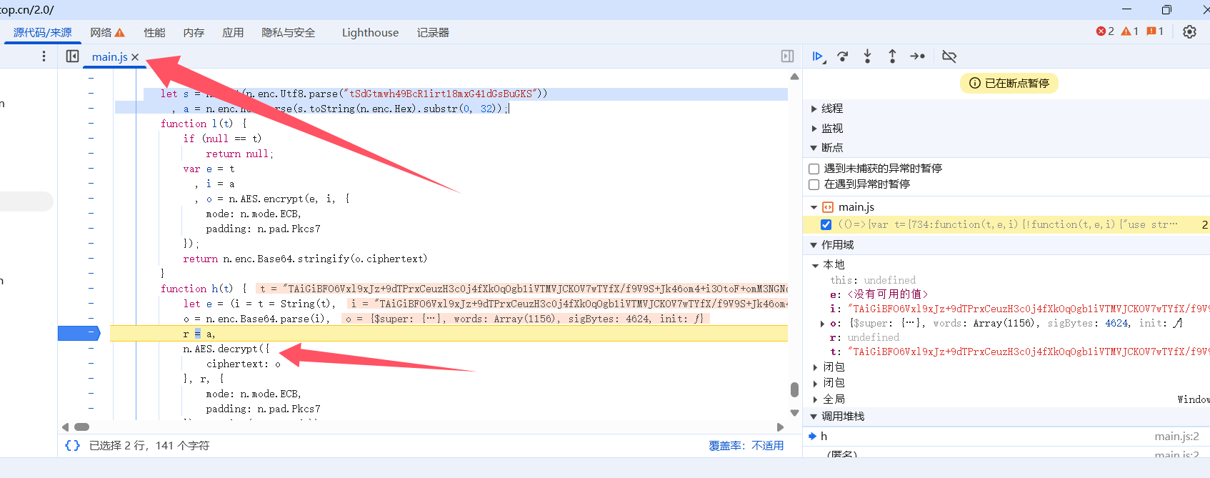Step out of current function

coord(892,56)
